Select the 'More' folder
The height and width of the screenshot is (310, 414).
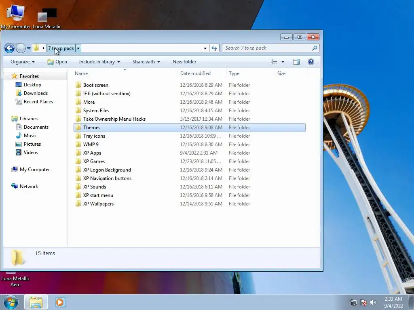click(189, 102)
